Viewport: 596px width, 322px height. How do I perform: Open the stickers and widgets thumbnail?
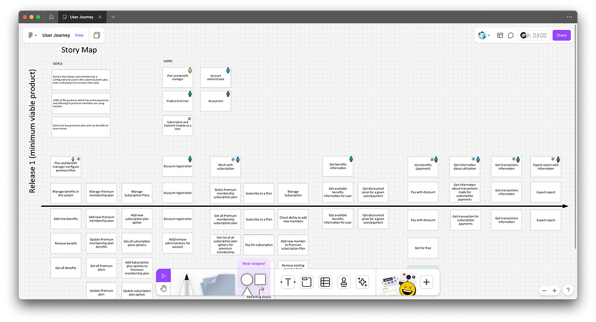coord(398,284)
